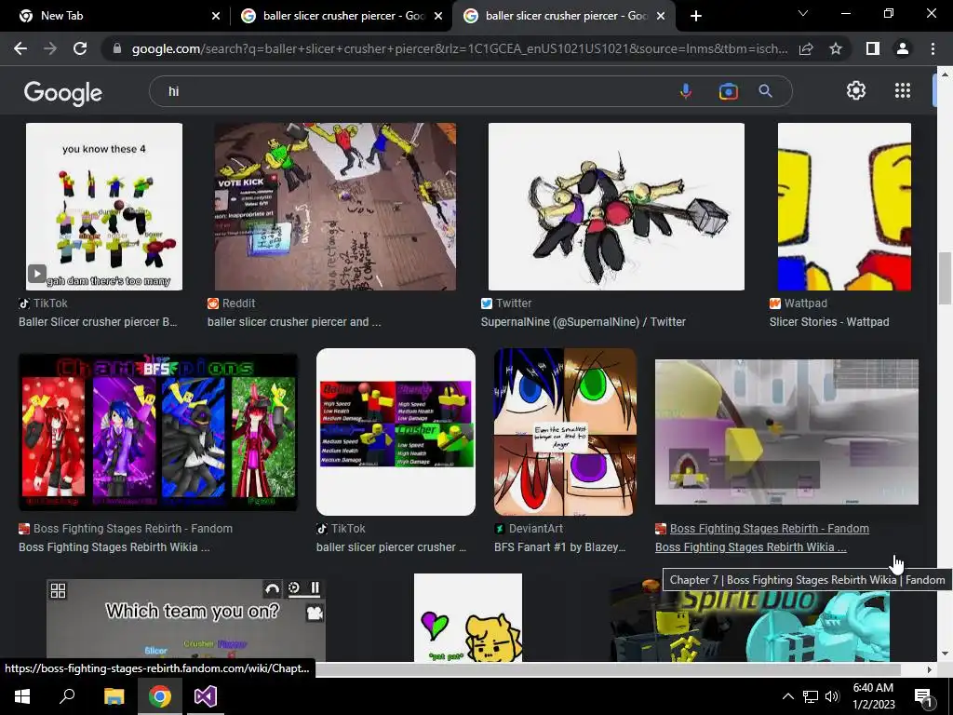Search by image with the camera icon
Image resolution: width=953 pixels, height=715 pixels.
[728, 91]
